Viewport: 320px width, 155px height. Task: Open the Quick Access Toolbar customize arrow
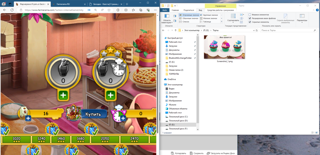point(175,6)
